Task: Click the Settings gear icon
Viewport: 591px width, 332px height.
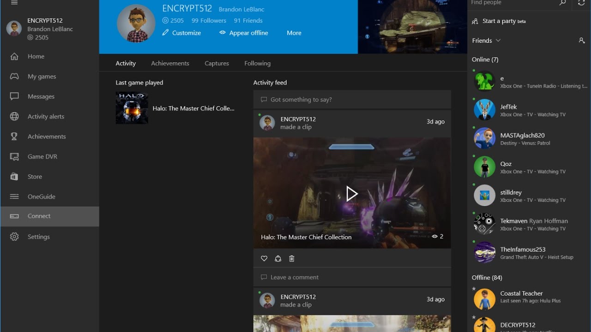Action: [x=14, y=237]
